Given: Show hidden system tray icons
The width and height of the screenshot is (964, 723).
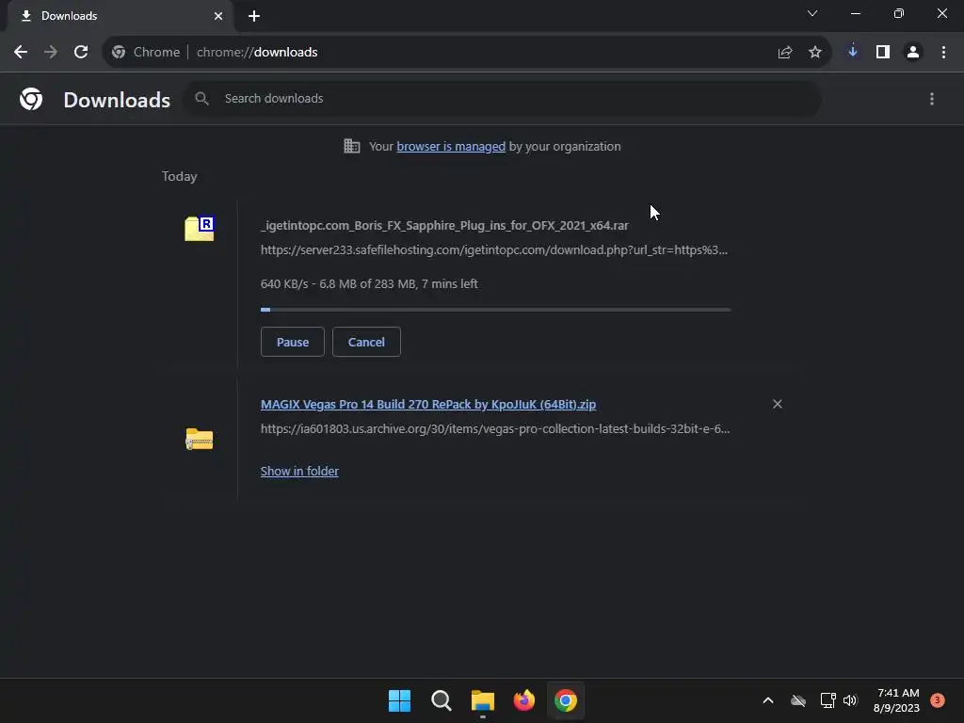Looking at the screenshot, I should coord(768,700).
